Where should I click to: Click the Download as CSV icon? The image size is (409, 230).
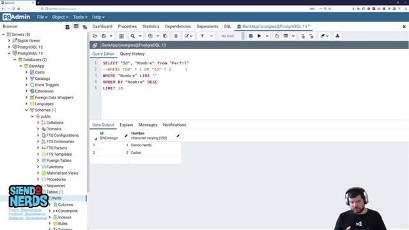pyautogui.click(x=337, y=36)
